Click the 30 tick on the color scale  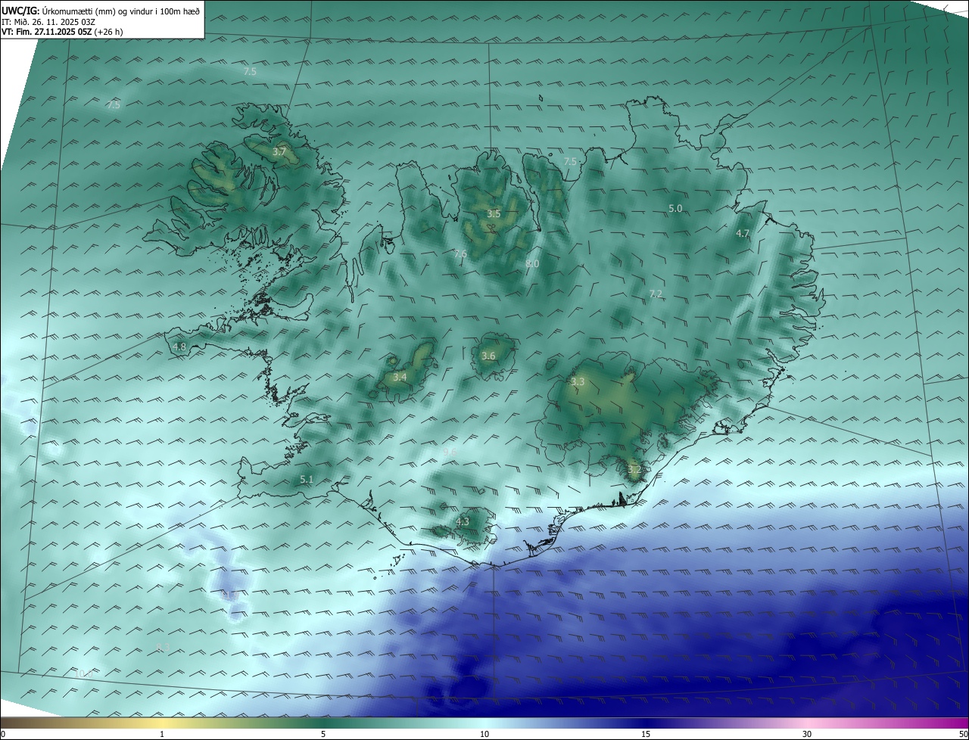[x=807, y=735]
